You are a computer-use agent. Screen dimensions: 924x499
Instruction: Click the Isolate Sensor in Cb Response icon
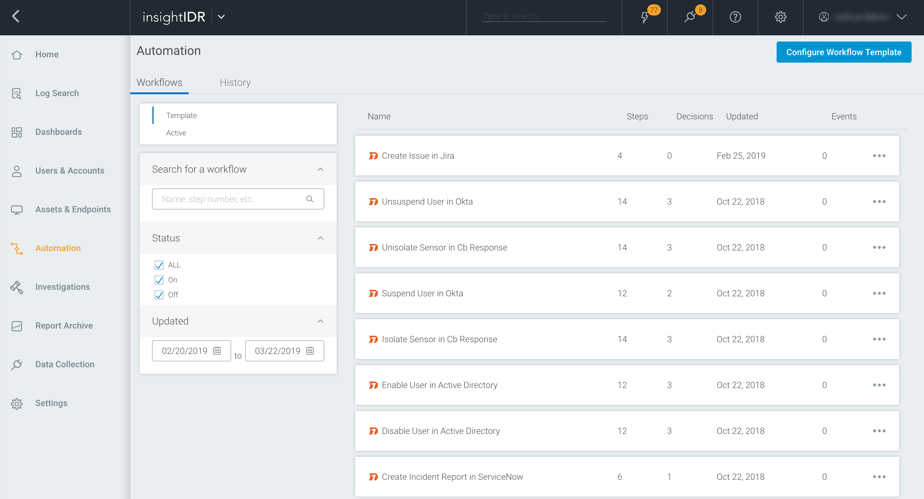(373, 339)
